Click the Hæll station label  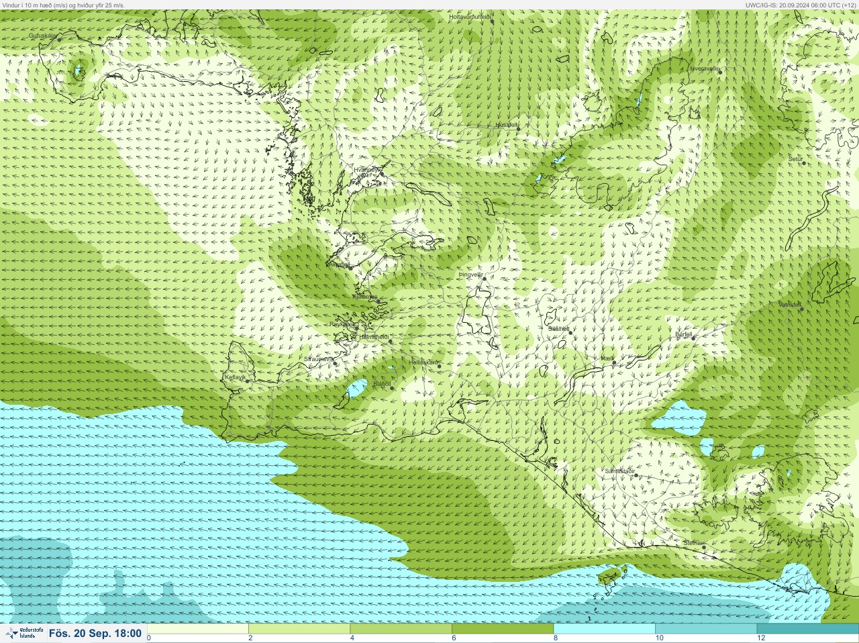click(x=607, y=359)
